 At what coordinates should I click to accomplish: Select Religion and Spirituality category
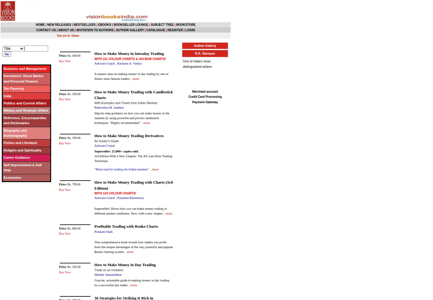click(26, 151)
